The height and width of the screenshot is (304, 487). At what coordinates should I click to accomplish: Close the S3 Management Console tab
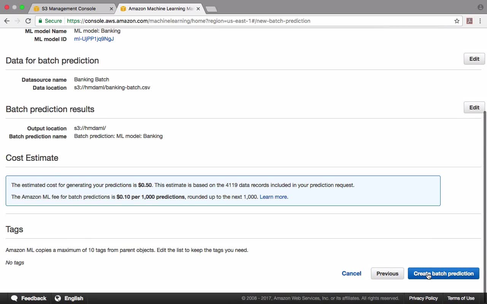point(111,8)
